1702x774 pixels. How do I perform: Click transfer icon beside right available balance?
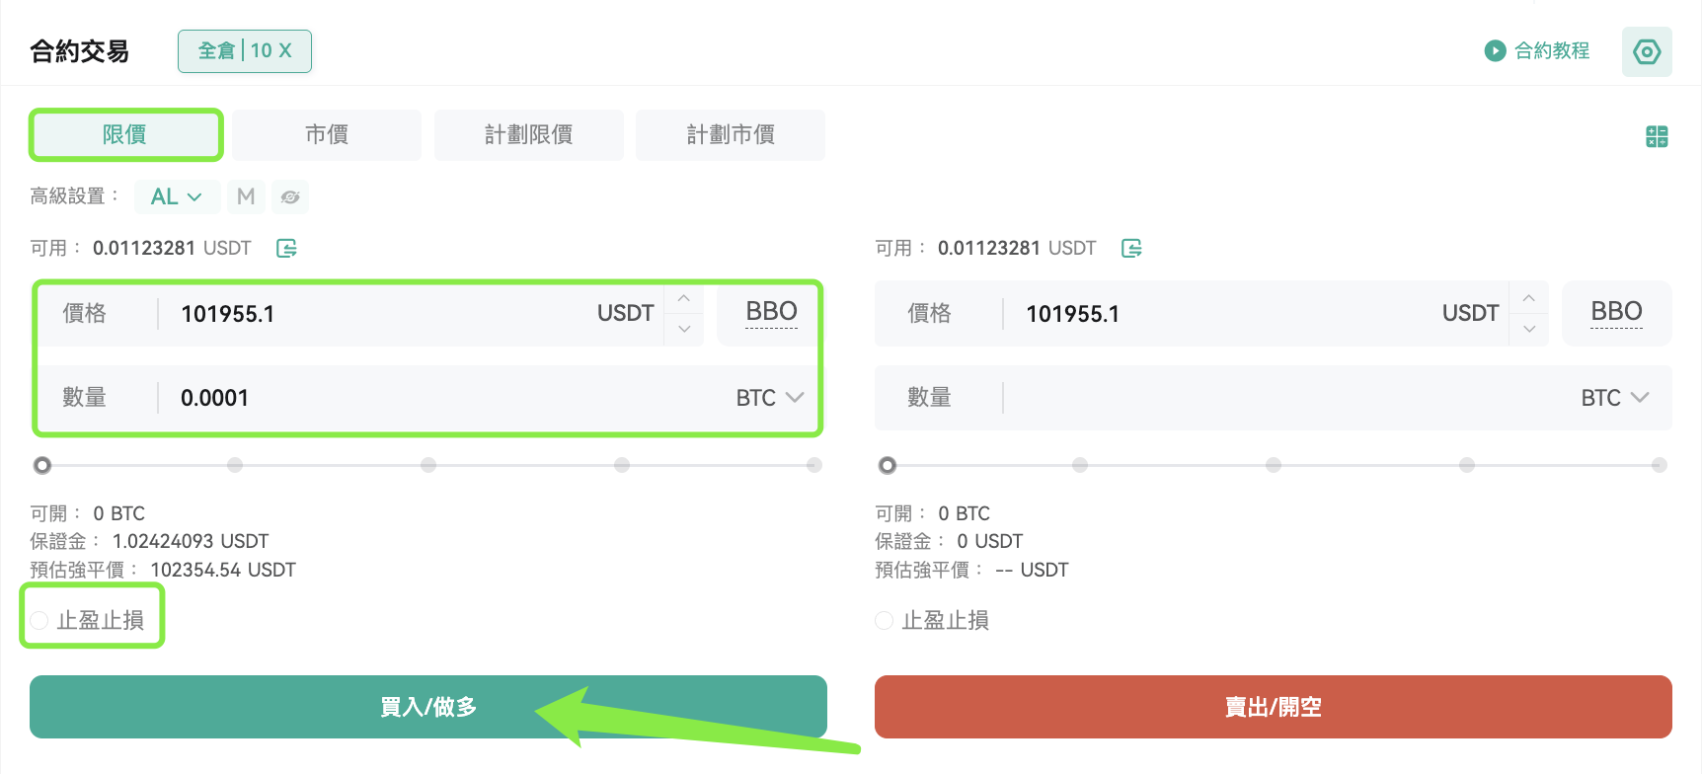(1131, 248)
